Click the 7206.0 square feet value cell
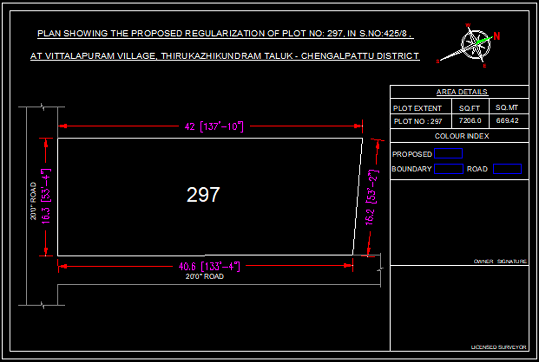This screenshot has height=362, width=539. click(x=470, y=121)
